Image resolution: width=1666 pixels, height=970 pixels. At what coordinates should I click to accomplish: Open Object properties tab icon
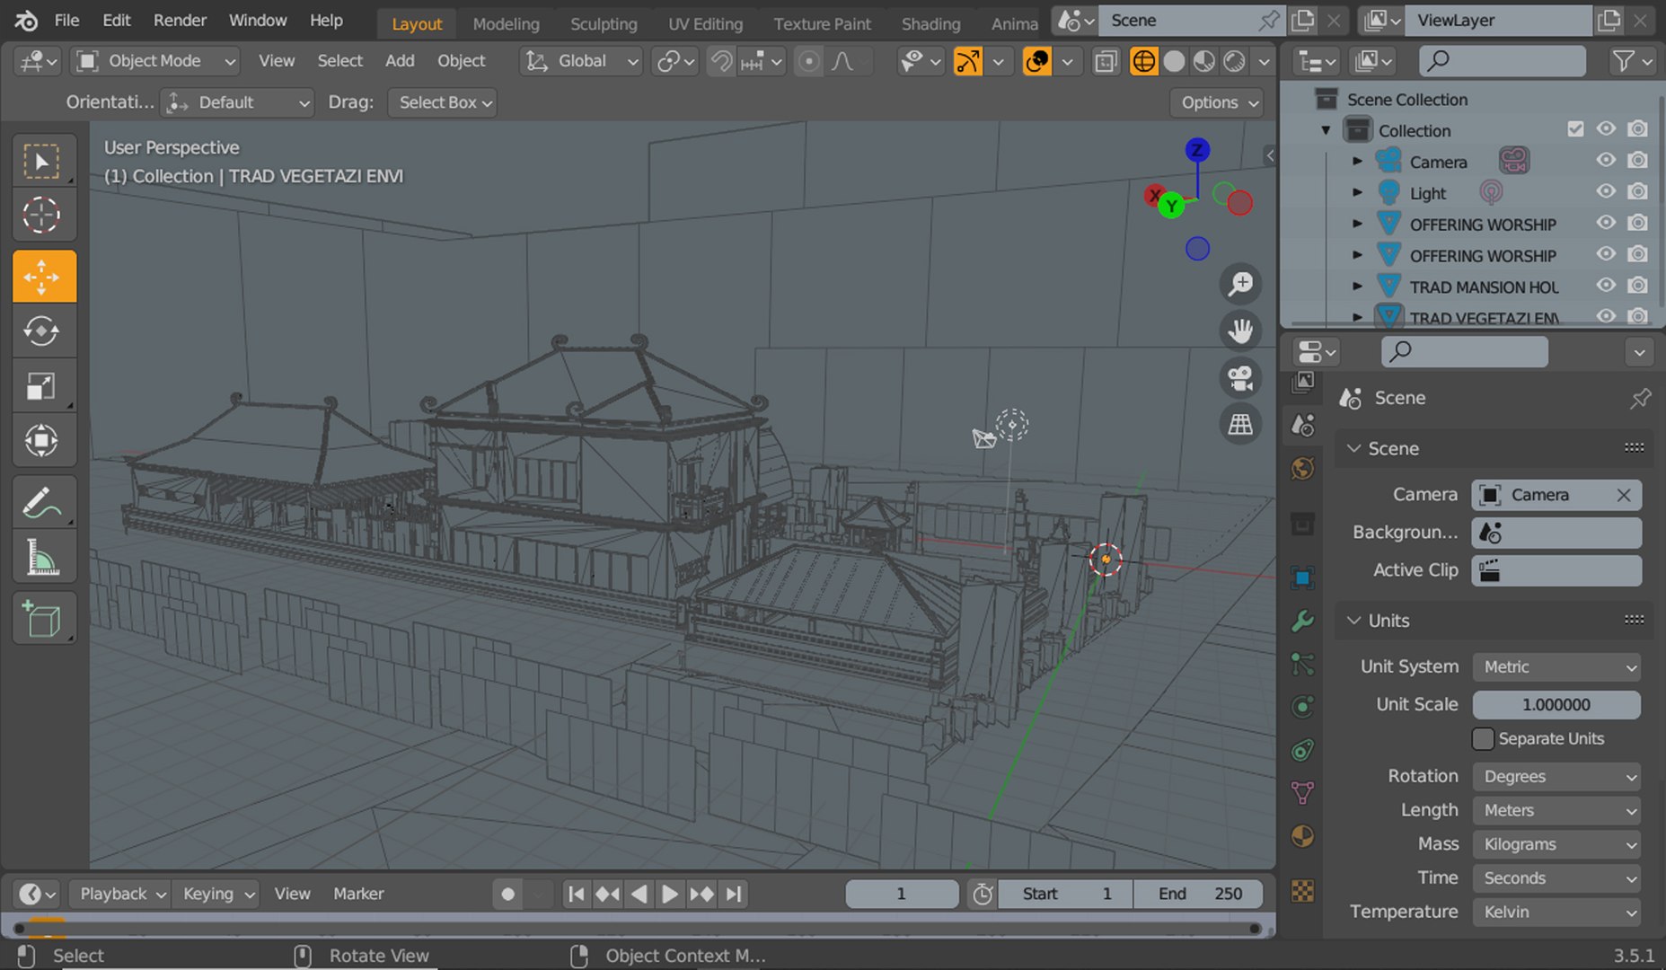[x=1302, y=578]
